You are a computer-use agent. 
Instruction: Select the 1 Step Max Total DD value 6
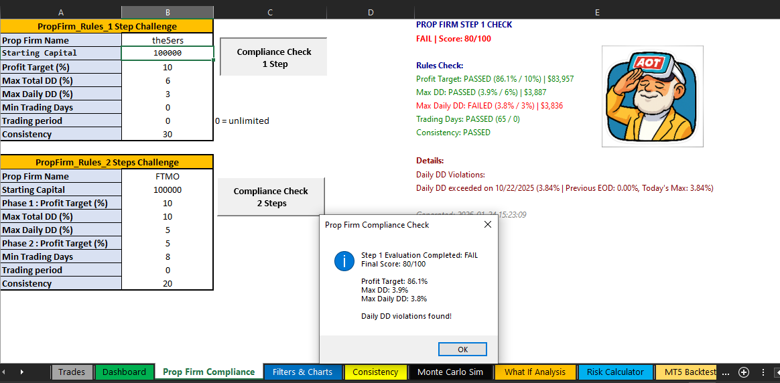pyautogui.click(x=168, y=80)
